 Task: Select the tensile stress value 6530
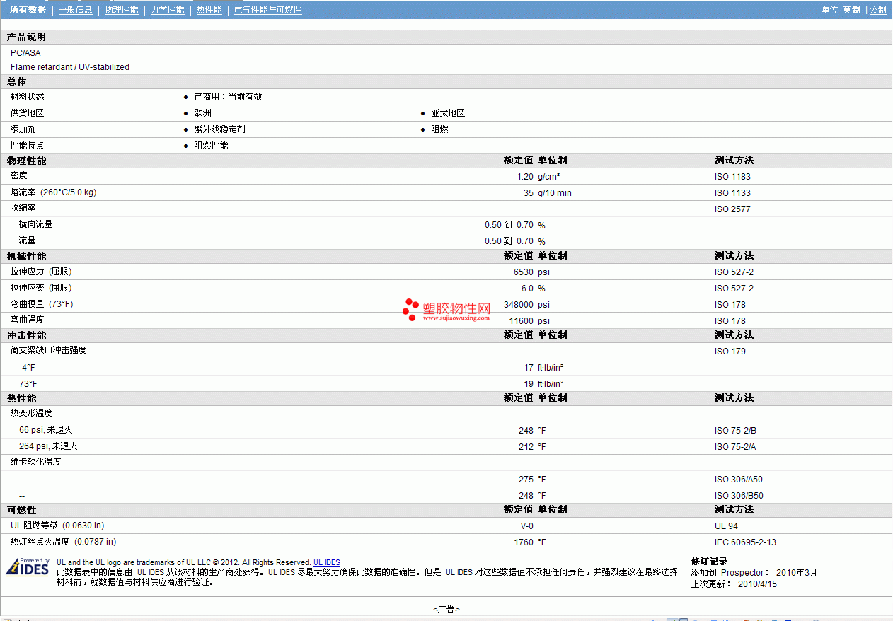pyautogui.click(x=524, y=272)
